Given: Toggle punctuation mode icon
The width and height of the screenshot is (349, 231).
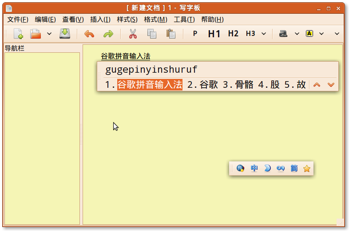Looking at the screenshot, I should (281, 168).
